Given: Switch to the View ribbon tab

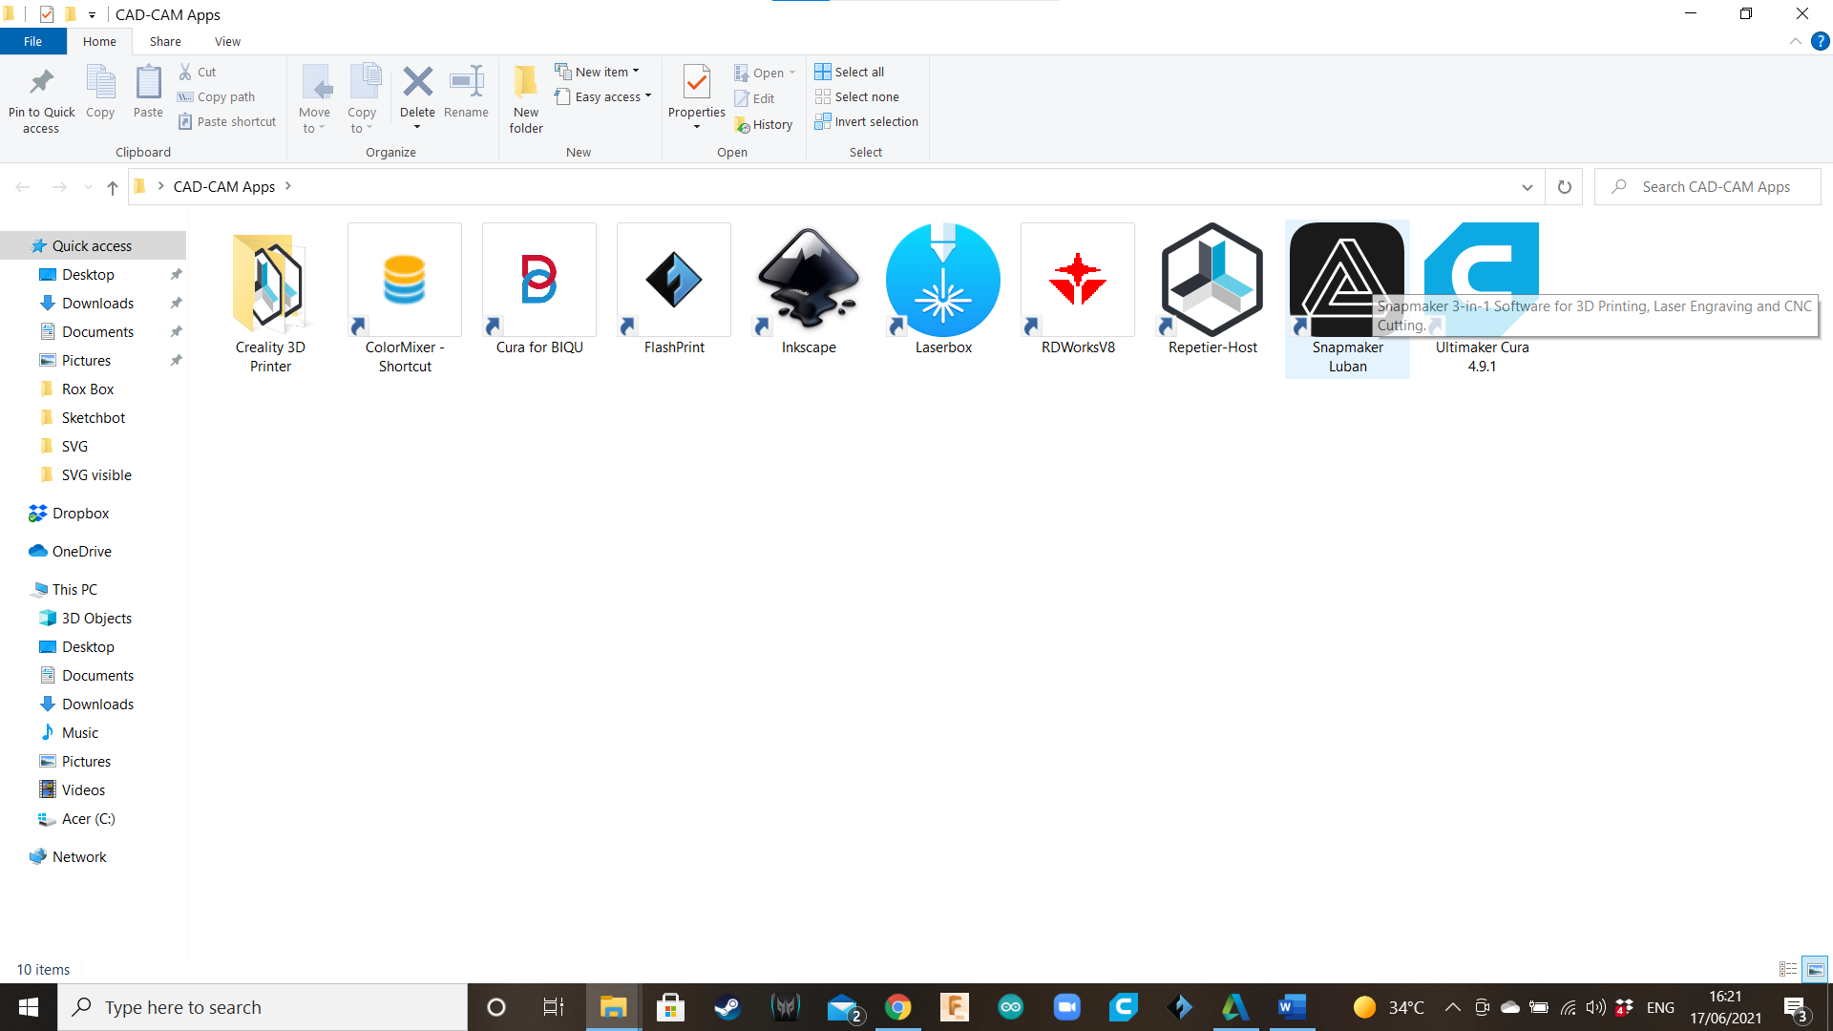Looking at the screenshot, I should point(227,41).
